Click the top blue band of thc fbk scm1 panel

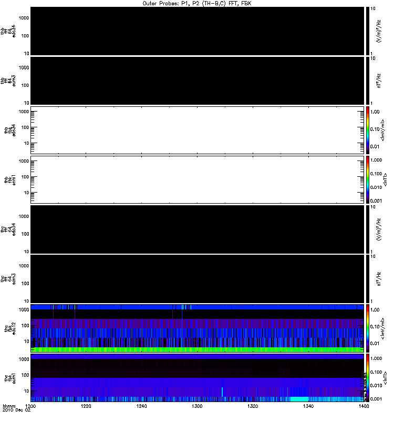[197, 357]
